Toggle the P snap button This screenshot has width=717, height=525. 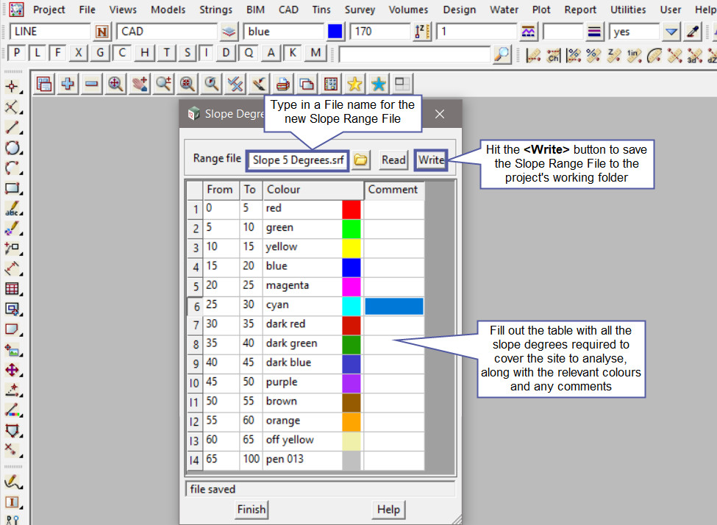(17, 53)
